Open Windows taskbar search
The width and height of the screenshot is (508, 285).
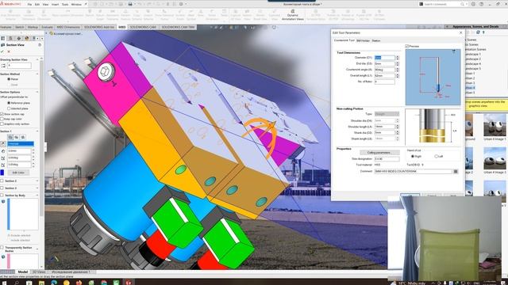tap(17, 283)
